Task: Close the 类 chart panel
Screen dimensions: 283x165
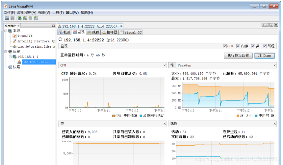Action: [165, 124]
